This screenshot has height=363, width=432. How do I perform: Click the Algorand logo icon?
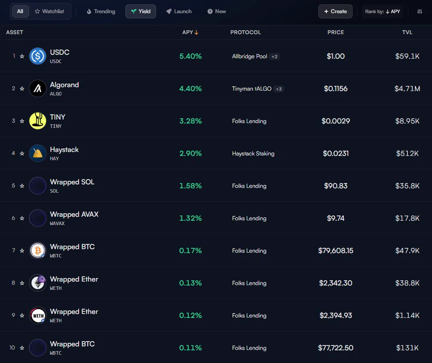pos(38,88)
